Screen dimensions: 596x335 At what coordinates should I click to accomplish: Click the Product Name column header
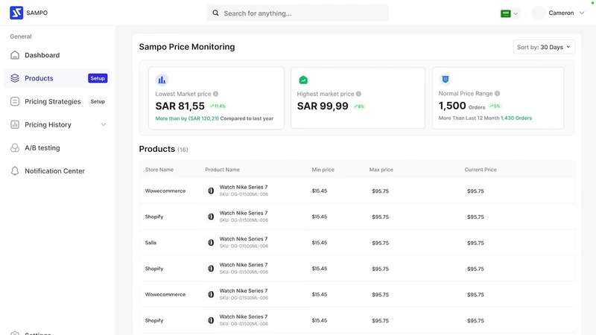point(222,170)
